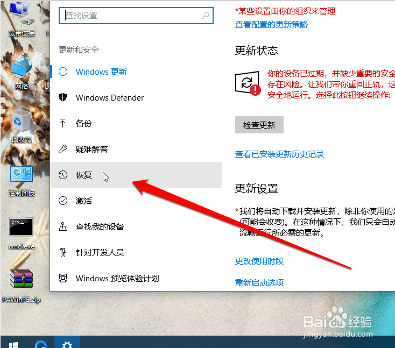Open 更改使用时段 link

(x=259, y=261)
